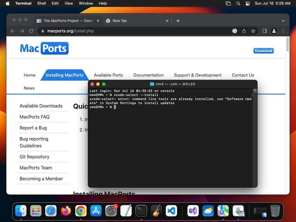The image size is (296, 222).
Task: Open the Available Ports page
Action: click(108, 75)
